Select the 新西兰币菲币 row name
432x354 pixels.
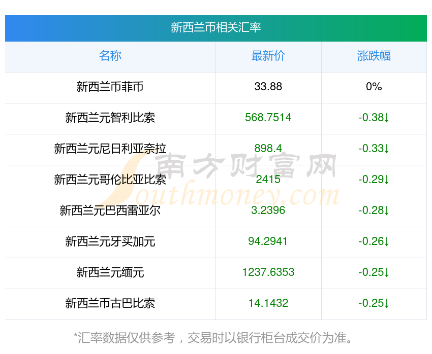pos(110,87)
